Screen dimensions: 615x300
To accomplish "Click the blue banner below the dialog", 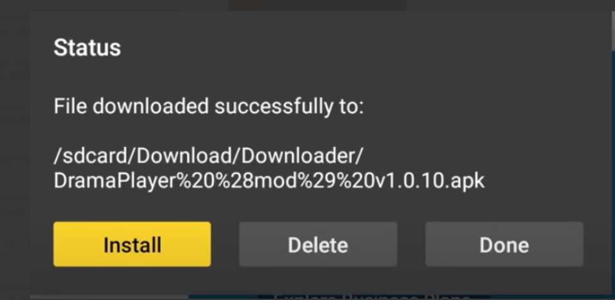I will [401, 297].
